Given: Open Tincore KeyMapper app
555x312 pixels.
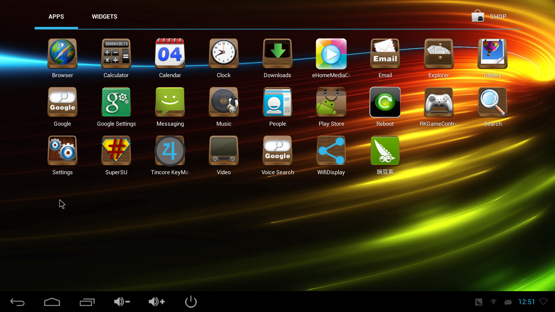Looking at the screenshot, I should click(170, 151).
